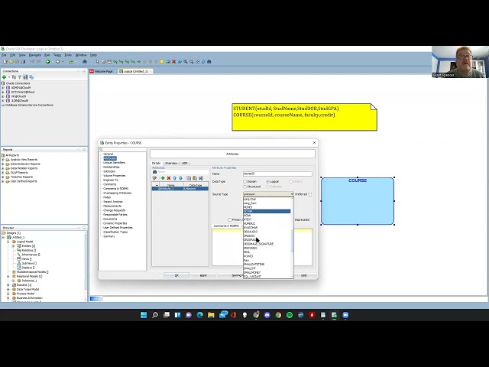Open File Explorer from the taskbar
This screenshot has width=489, height=367.
[211, 315]
